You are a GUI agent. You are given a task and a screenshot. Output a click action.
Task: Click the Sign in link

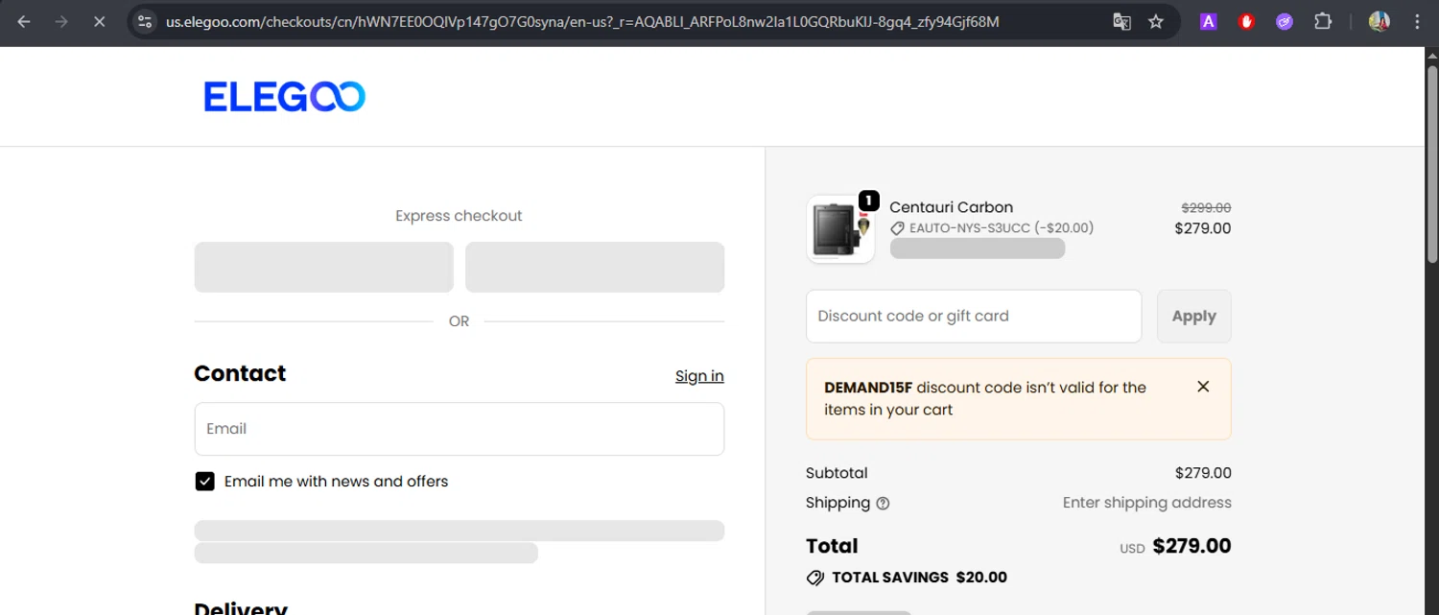point(699,376)
